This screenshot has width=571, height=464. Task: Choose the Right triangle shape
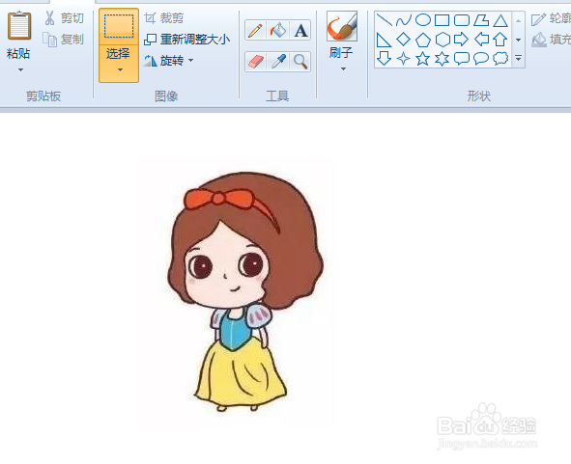[384, 40]
